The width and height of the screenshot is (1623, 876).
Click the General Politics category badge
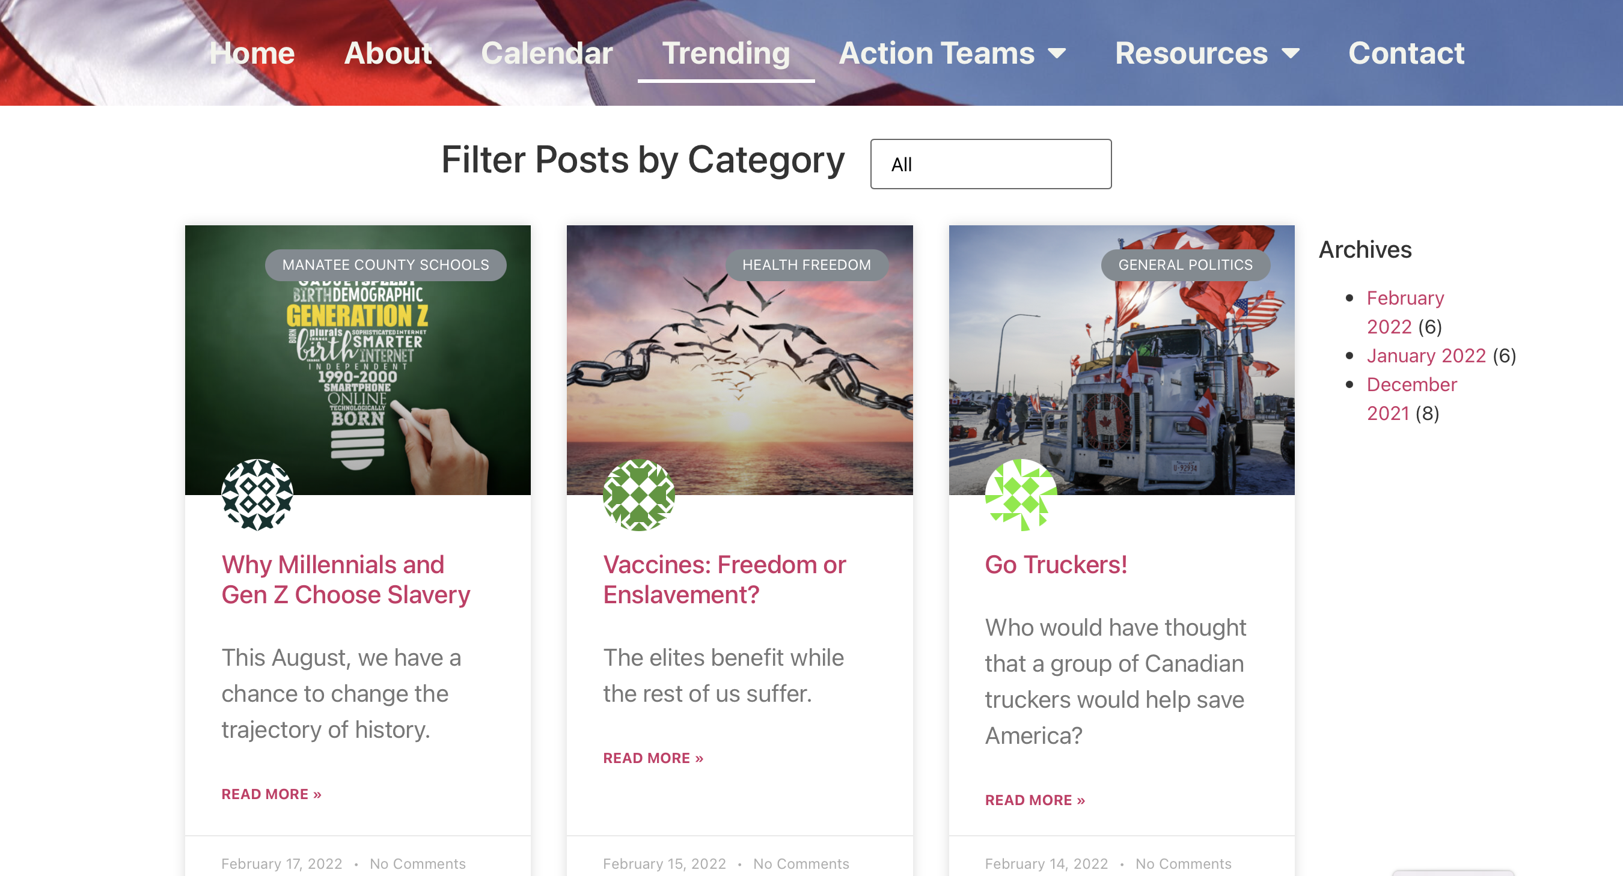coord(1185,265)
